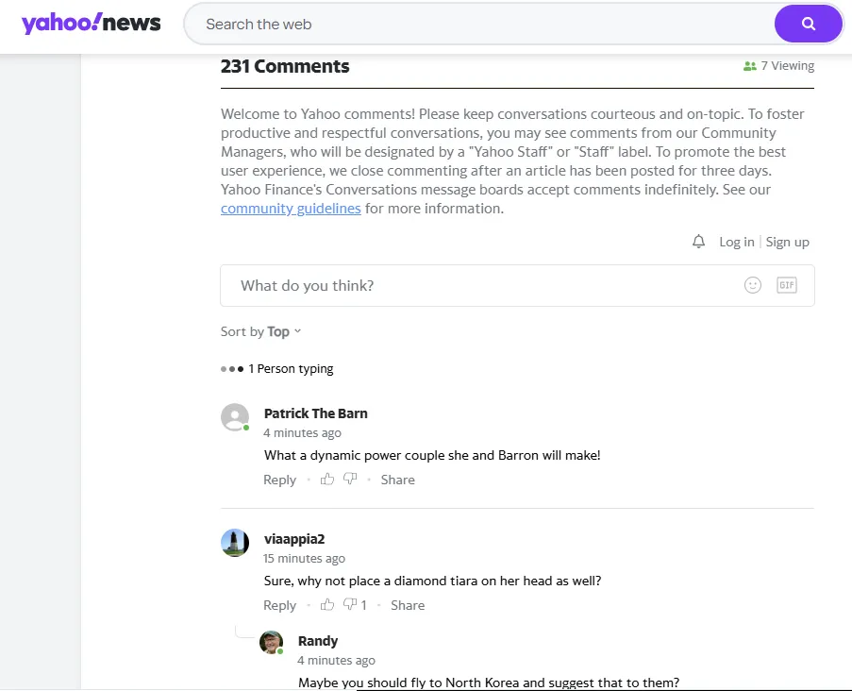The height and width of the screenshot is (691, 852).
Task: Share viaappia2's comment
Action: pos(408,605)
